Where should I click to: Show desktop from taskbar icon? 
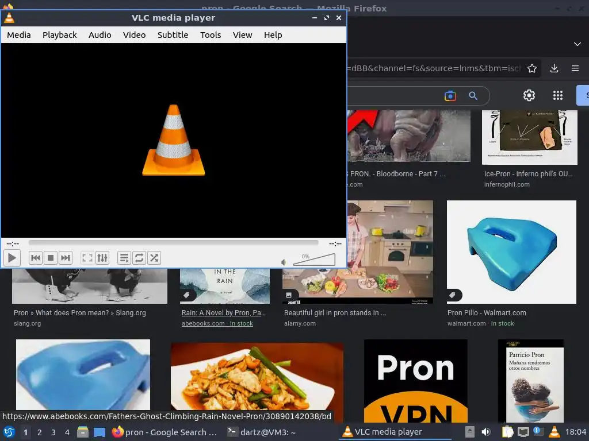click(x=99, y=432)
